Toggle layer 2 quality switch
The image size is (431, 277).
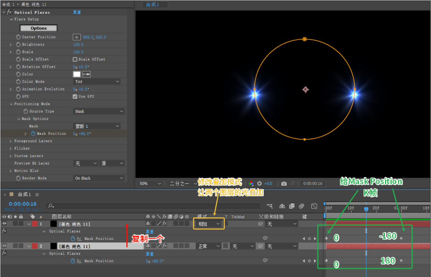point(159,246)
